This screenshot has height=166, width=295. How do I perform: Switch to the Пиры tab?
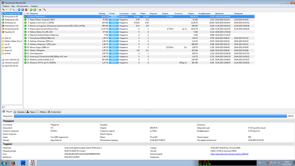[30, 112]
